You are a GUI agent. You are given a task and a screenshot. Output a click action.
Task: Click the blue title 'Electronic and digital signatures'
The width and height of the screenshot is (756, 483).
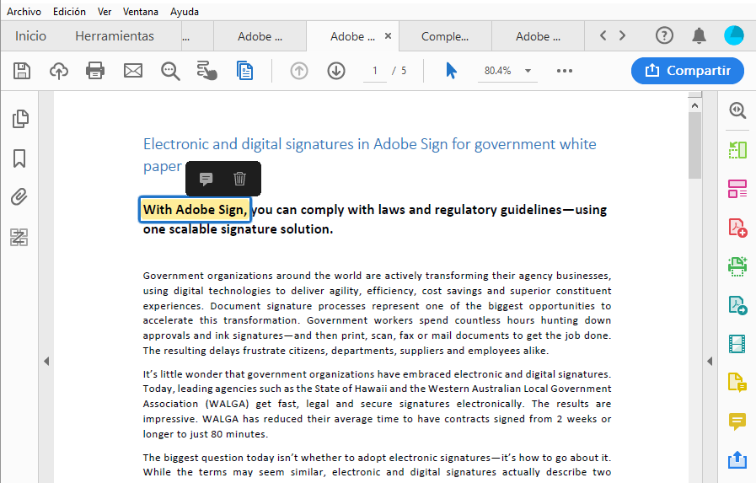tap(249, 144)
